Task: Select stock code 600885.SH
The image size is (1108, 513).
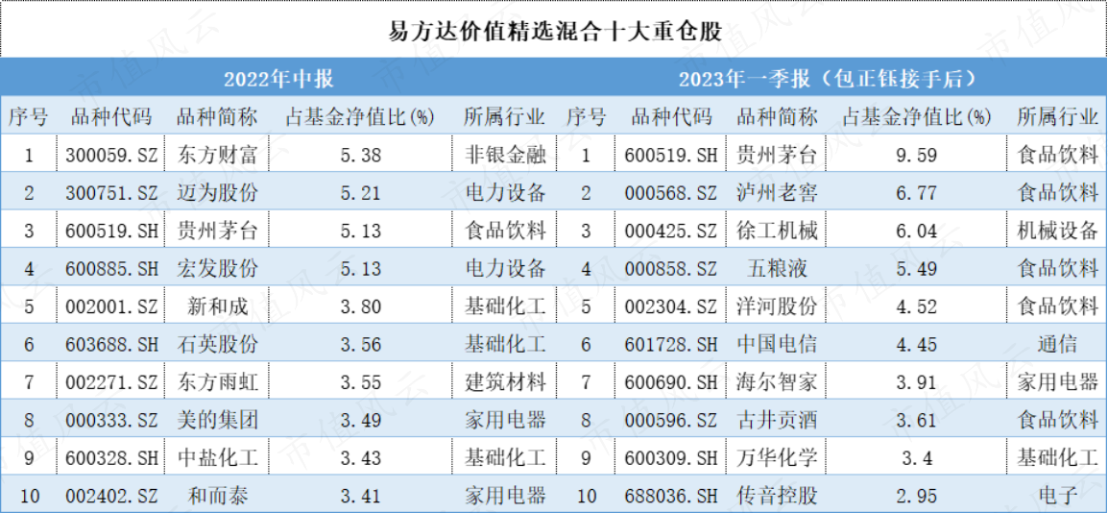Action: [x=111, y=269]
